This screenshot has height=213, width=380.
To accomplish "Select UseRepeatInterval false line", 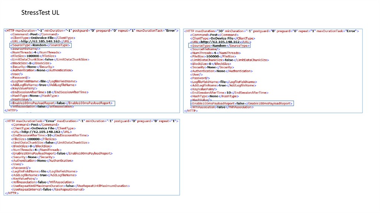I will [x=48, y=190].
